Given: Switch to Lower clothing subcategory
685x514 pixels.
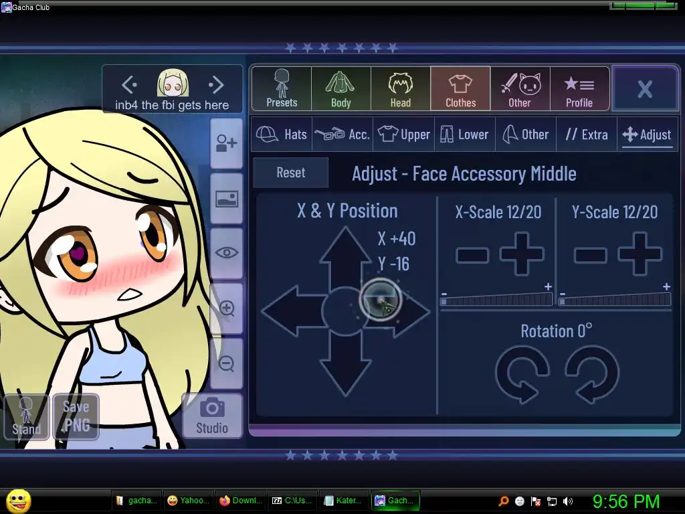Looking at the screenshot, I should click(465, 134).
